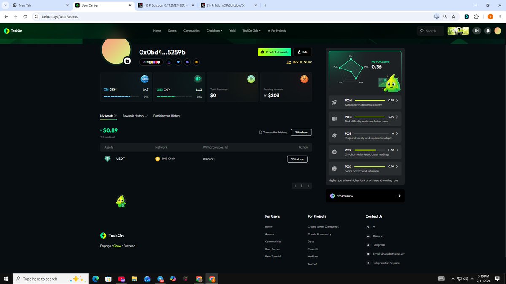506x284 pixels.
Task: Open the notifications bell in the header
Action: point(488,31)
